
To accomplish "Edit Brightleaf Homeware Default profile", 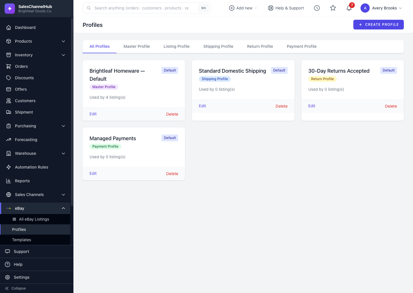I will pyautogui.click(x=93, y=114).
